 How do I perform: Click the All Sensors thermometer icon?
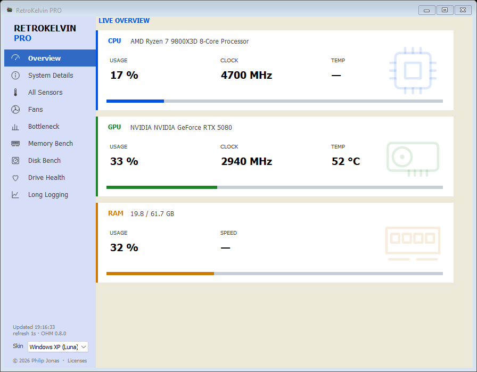[x=15, y=92]
